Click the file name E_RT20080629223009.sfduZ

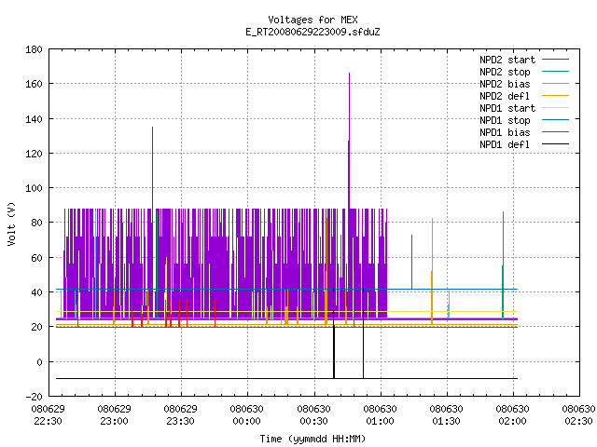tap(312, 32)
